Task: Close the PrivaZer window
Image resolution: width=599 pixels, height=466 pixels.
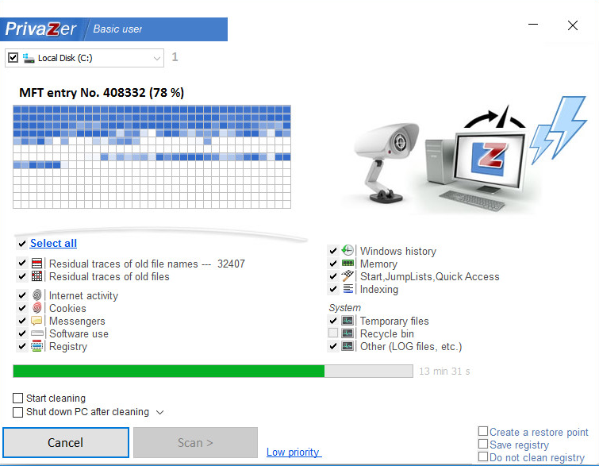Action: coord(572,25)
